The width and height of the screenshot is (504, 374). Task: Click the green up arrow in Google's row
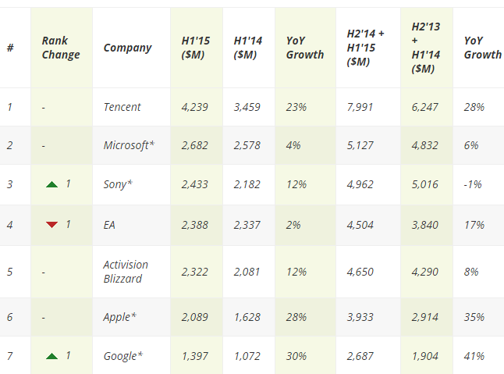[51, 356]
